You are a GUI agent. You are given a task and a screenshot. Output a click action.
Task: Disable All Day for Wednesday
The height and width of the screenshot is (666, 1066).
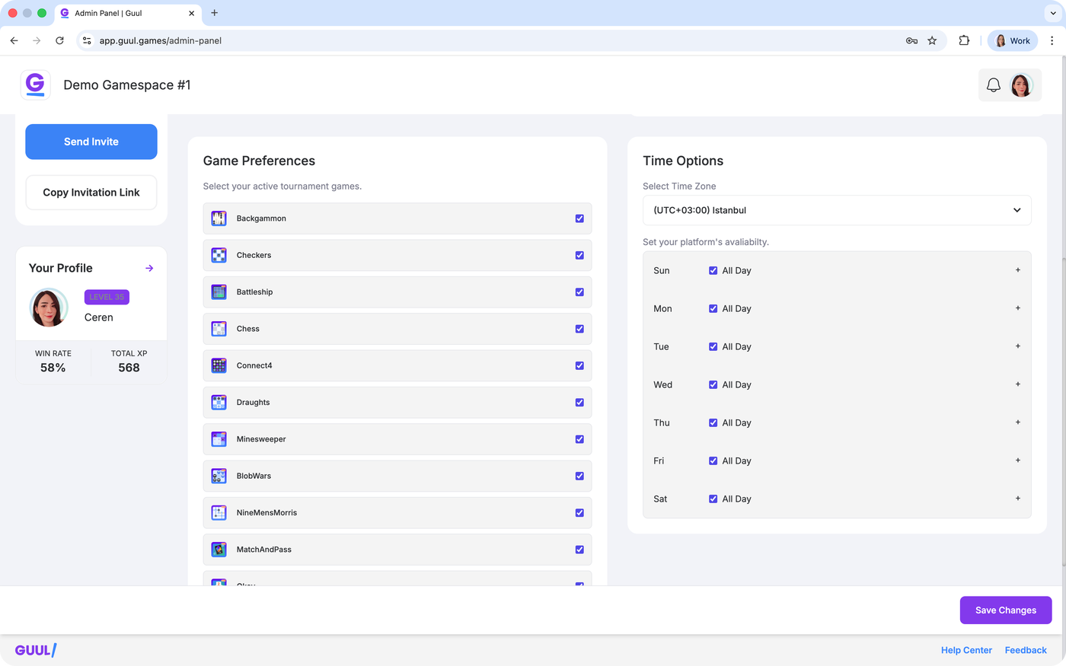(x=713, y=385)
